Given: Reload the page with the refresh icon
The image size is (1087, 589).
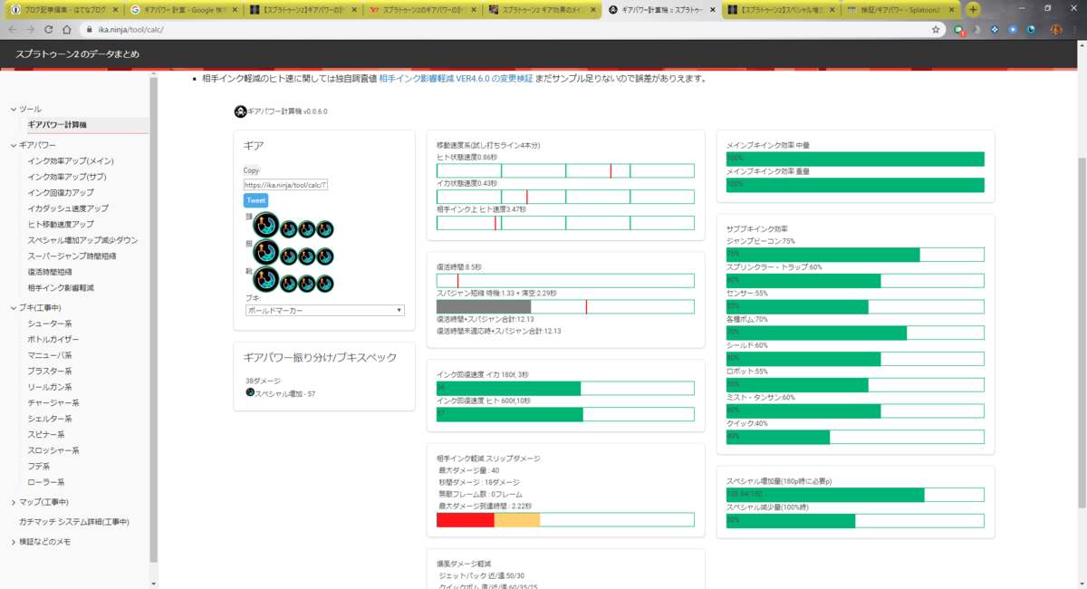Looking at the screenshot, I should click(x=47, y=29).
